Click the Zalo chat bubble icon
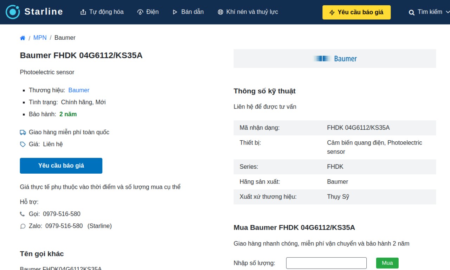The width and height of the screenshot is (450, 270). pos(23,226)
